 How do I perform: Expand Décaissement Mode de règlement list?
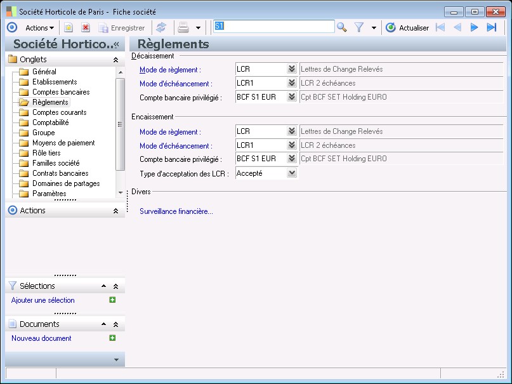tap(291, 69)
